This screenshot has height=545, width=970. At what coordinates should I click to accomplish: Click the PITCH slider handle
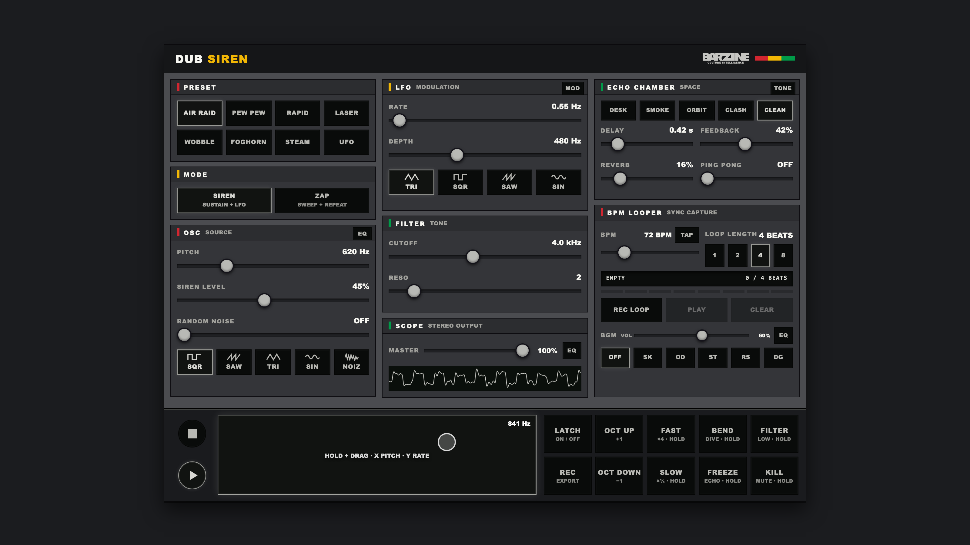[227, 266]
